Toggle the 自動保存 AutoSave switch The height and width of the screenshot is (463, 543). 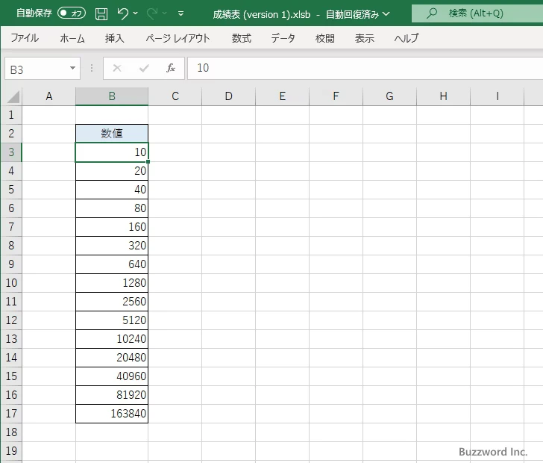(x=72, y=13)
